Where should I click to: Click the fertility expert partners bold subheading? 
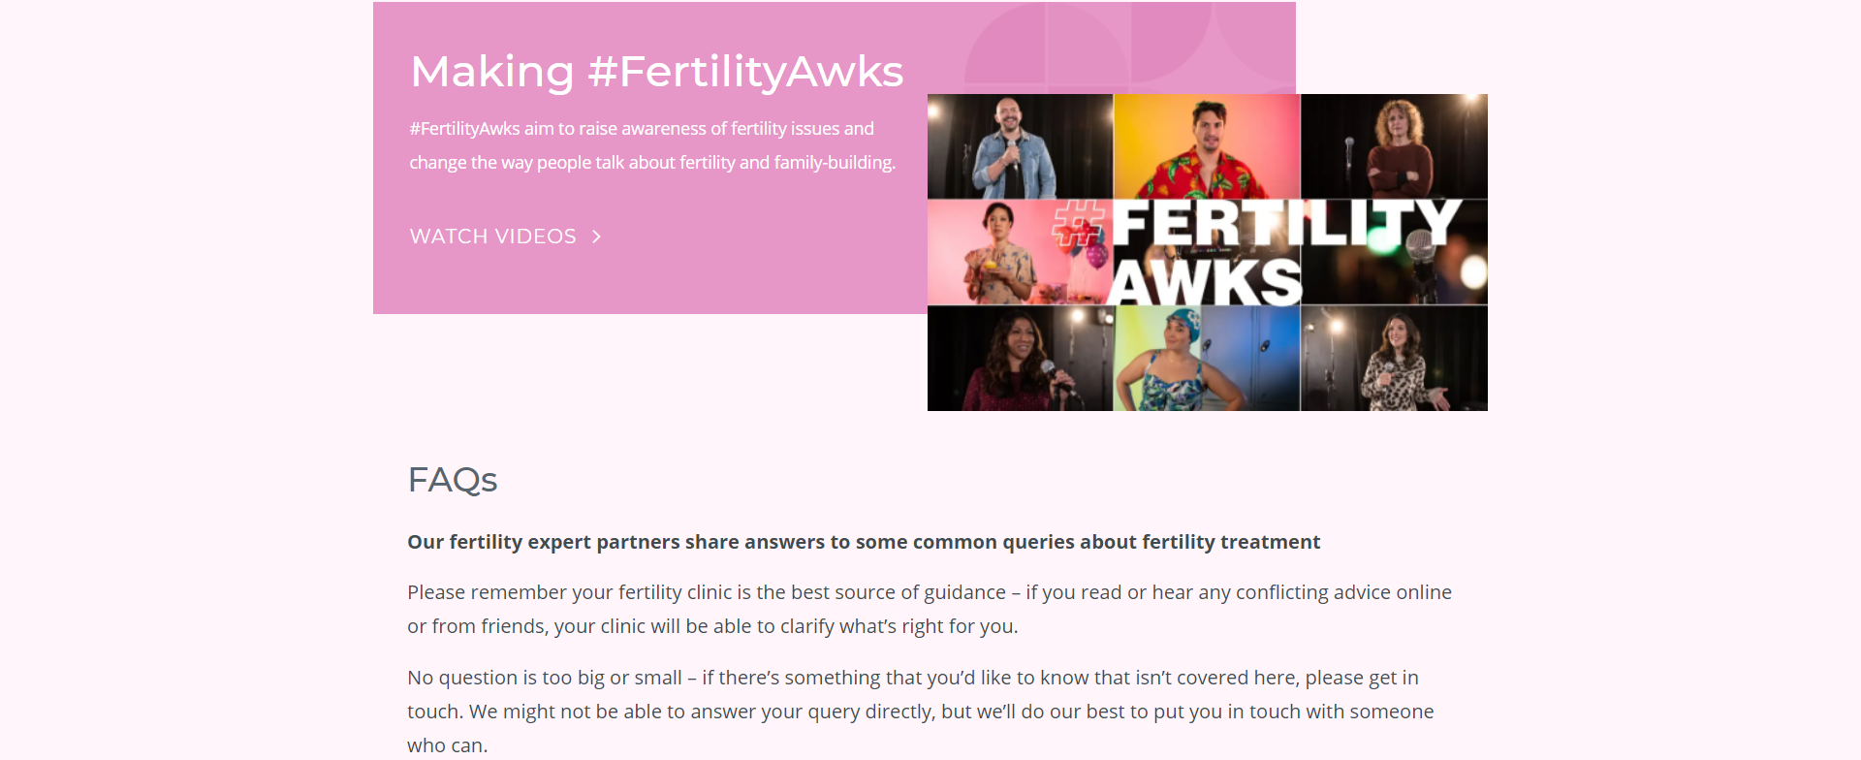click(864, 541)
